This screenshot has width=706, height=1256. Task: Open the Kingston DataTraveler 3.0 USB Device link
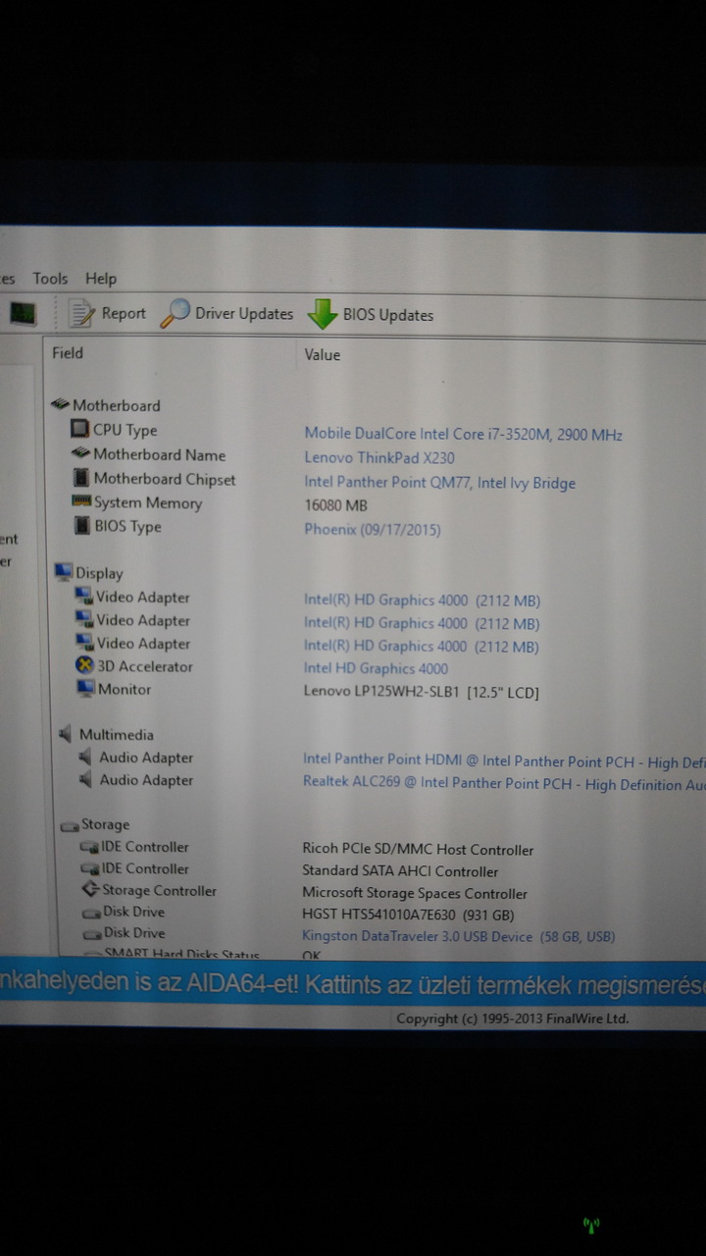[458, 936]
